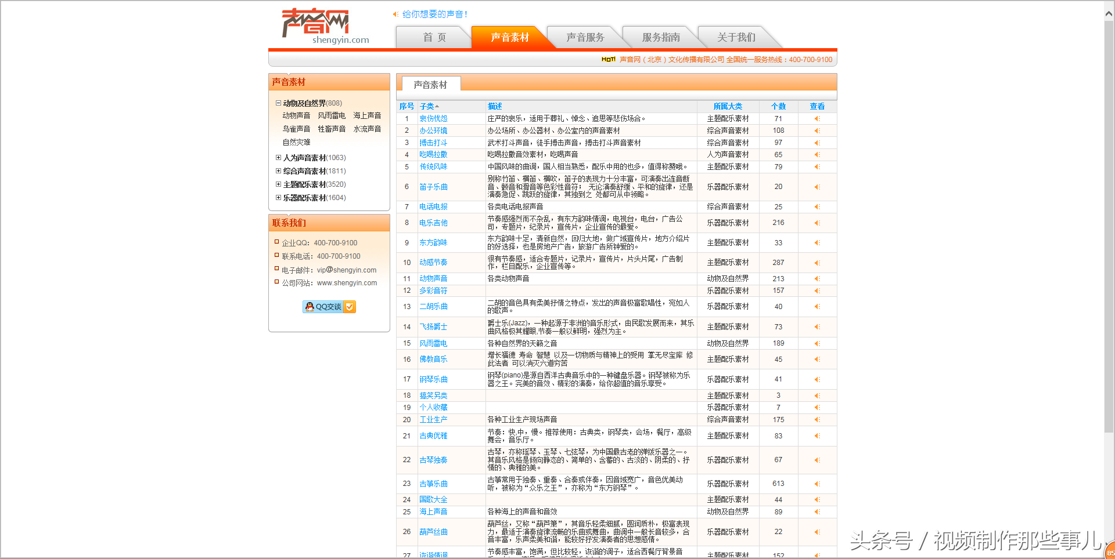Expand the 综合声音素材 tree node
This screenshot has height=559, width=1115.
(x=278, y=171)
